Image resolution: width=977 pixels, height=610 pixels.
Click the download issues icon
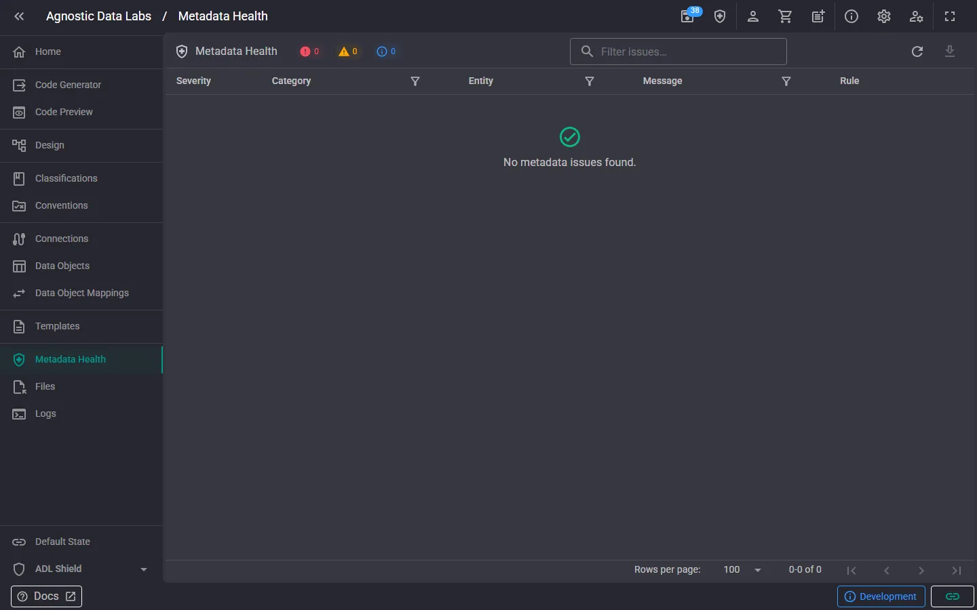(950, 52)
